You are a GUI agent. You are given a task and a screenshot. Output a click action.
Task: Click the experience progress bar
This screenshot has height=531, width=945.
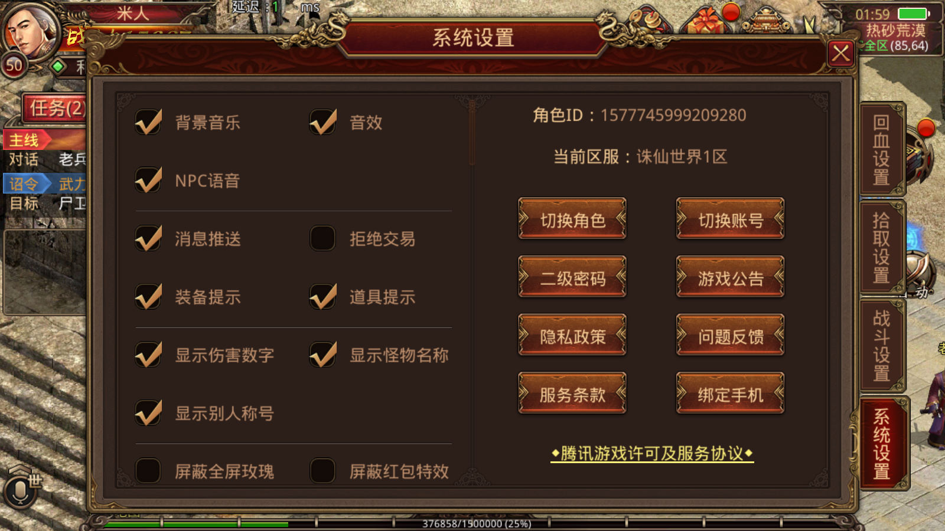[x=472, y=523]
